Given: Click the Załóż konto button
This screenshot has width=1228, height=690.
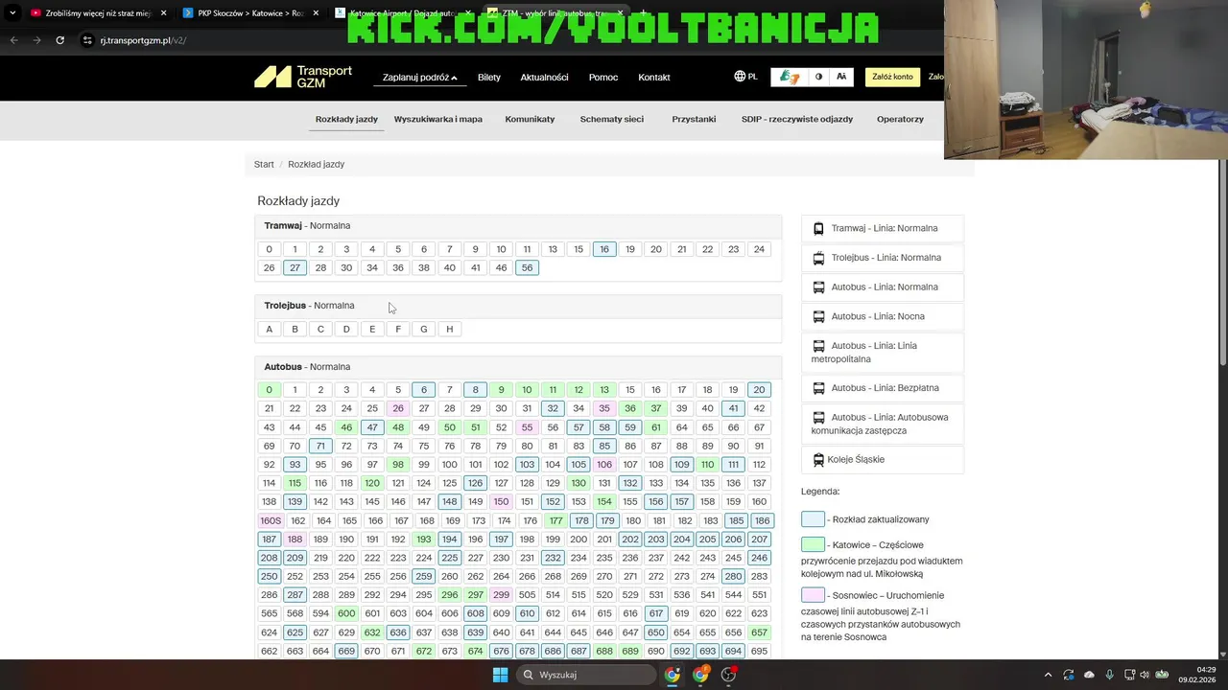Looking at the screenshot, I should coord(892,77).
